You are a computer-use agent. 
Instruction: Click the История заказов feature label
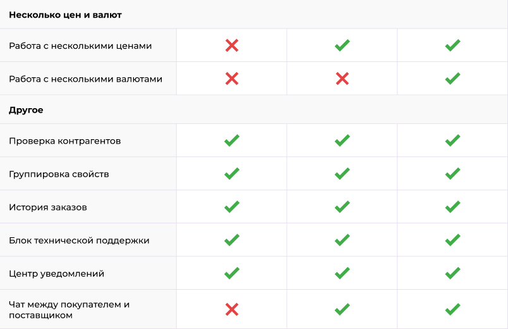[x=48, y=207]
